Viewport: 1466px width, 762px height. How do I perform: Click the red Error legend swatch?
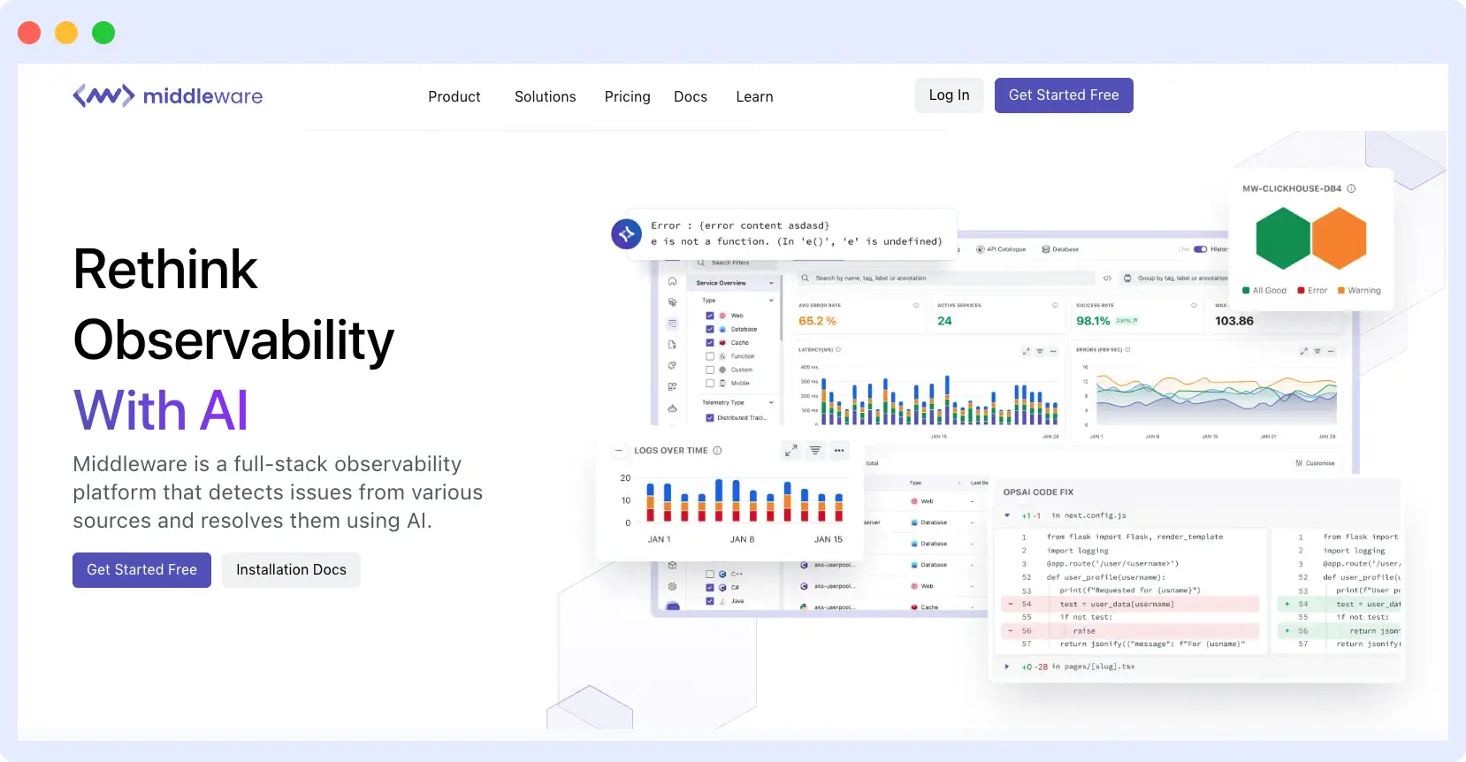click(x=1301, y=290)
